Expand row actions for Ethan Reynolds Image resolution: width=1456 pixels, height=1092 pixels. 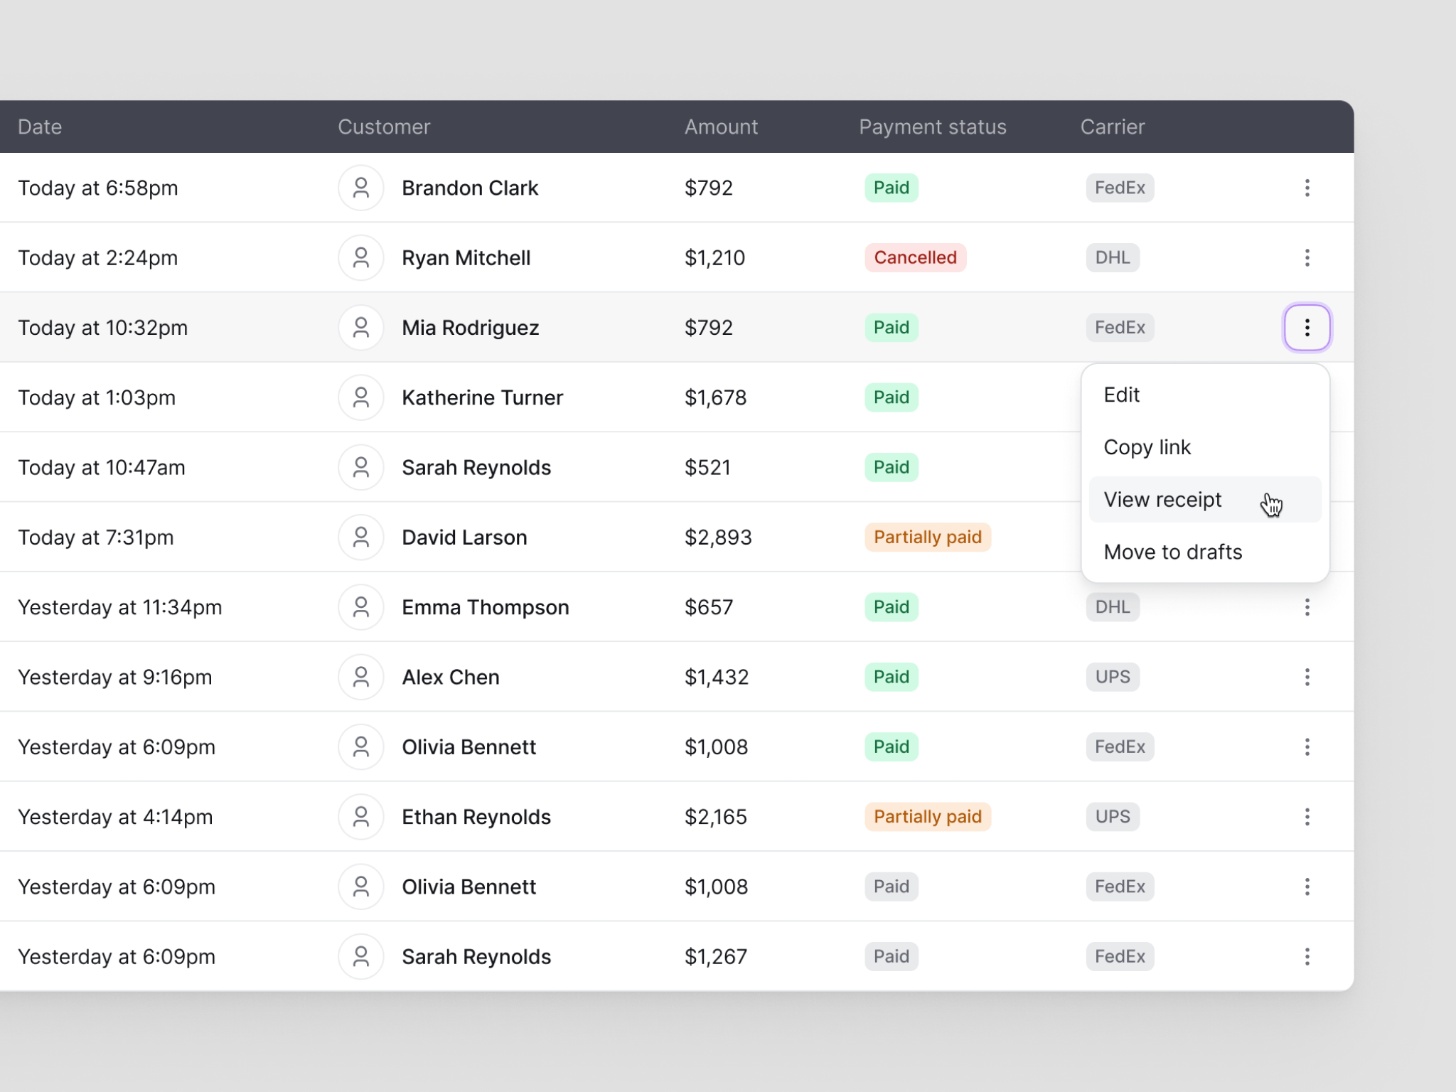[x=1307, y=817]
